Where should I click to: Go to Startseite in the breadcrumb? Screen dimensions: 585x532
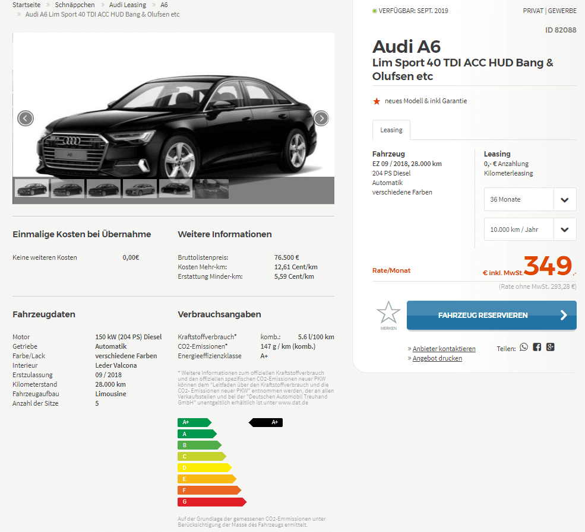(27, 5)
